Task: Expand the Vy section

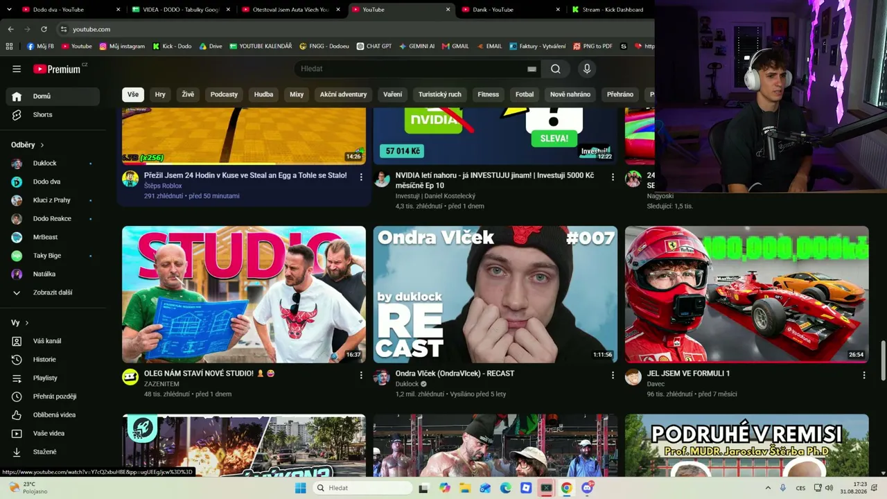Action: [20, 323]
